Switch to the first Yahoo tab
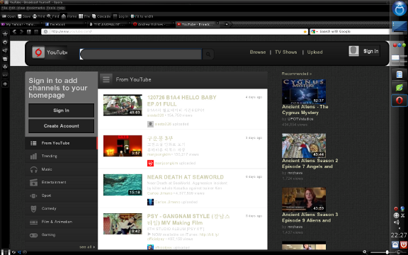Screen dimensions: 408x255 (21, 24)
